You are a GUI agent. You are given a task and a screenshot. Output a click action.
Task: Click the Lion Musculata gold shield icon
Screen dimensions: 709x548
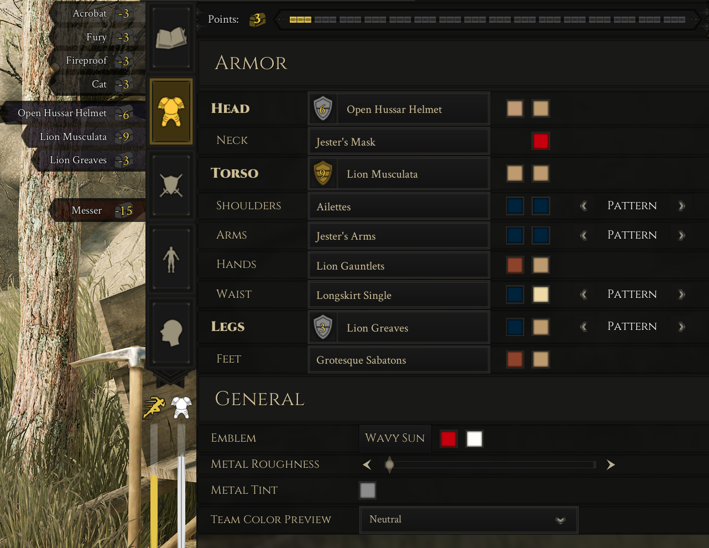(323, 174)
